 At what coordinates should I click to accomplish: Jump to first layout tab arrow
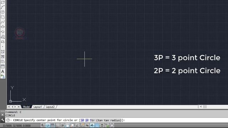[9, 107]
